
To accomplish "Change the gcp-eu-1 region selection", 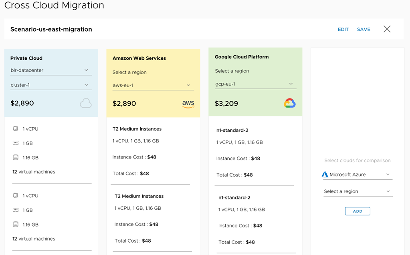I will click(x=255, y=84).
